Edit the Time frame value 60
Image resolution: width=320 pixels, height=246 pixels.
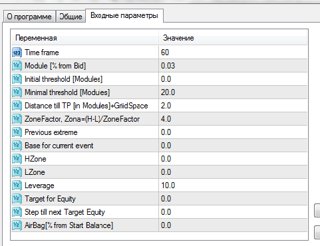tap(233, 53)
